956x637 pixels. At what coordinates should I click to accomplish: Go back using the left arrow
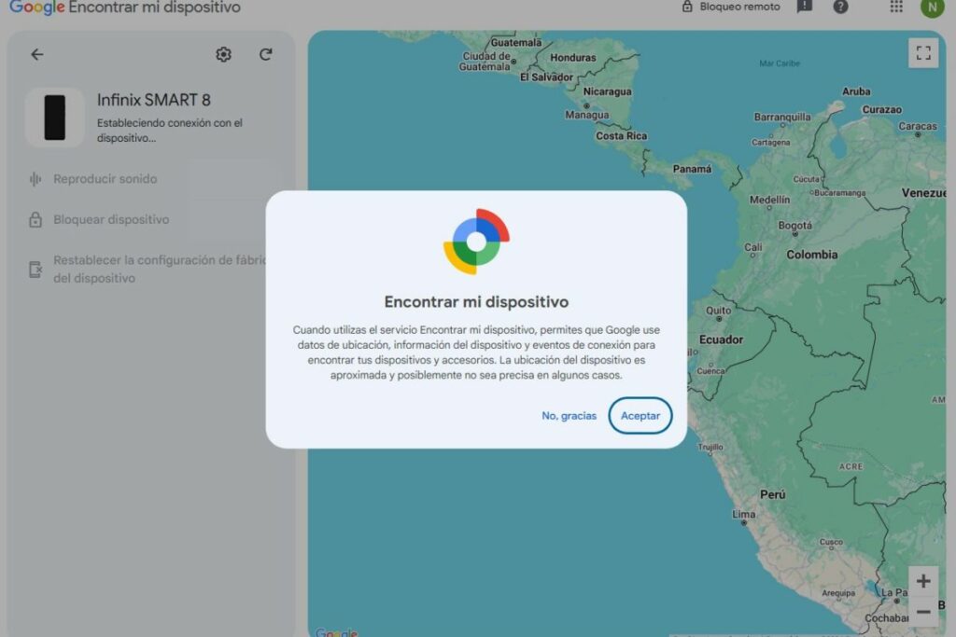[37, 54]
